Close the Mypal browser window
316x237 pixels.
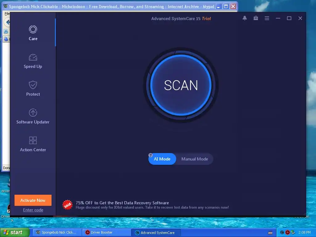233,6
